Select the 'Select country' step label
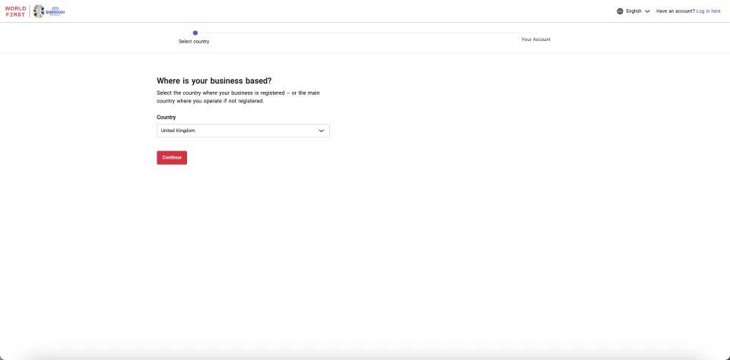Viewport: 730px width, 360px height. pos(194,42)
